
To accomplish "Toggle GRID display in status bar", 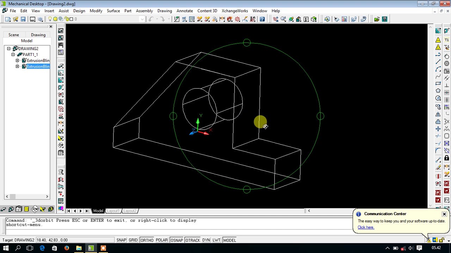I will point(133,240).
